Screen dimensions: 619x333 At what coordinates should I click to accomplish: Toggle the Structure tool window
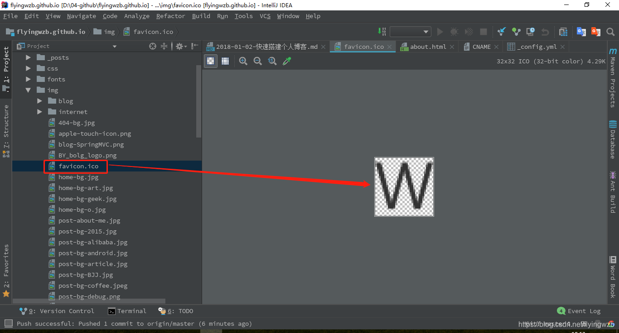tap(6, 131)
